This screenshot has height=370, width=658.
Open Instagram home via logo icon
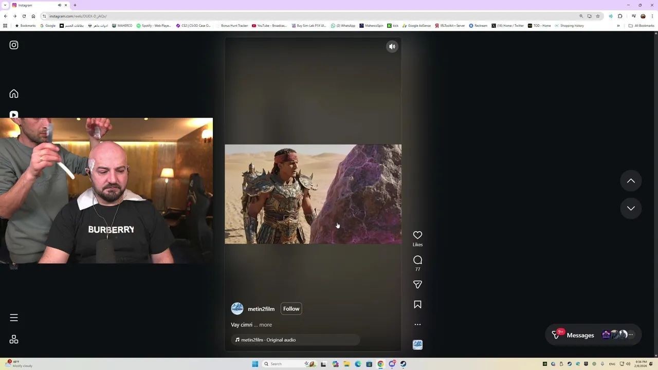coord(14,45)
